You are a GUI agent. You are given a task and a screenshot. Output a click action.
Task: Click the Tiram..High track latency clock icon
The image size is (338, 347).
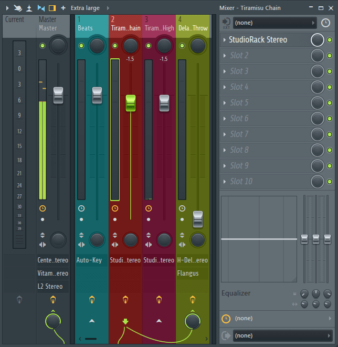pyautogui.click(x=149, y=208)
